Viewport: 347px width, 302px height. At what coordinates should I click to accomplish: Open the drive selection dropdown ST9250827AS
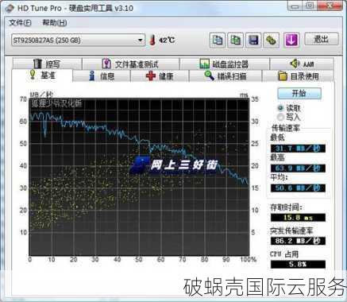78,41
